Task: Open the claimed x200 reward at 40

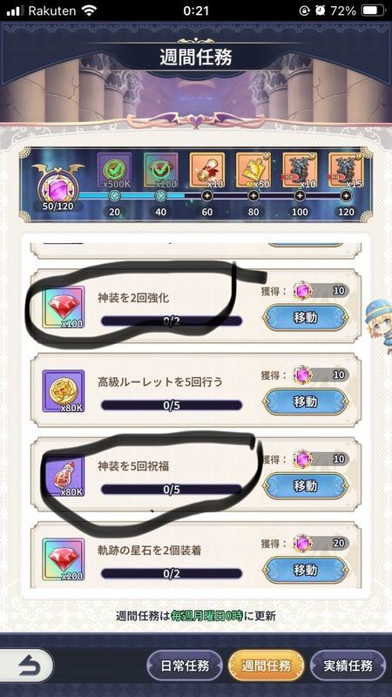Action: click(x=161, y=171)
